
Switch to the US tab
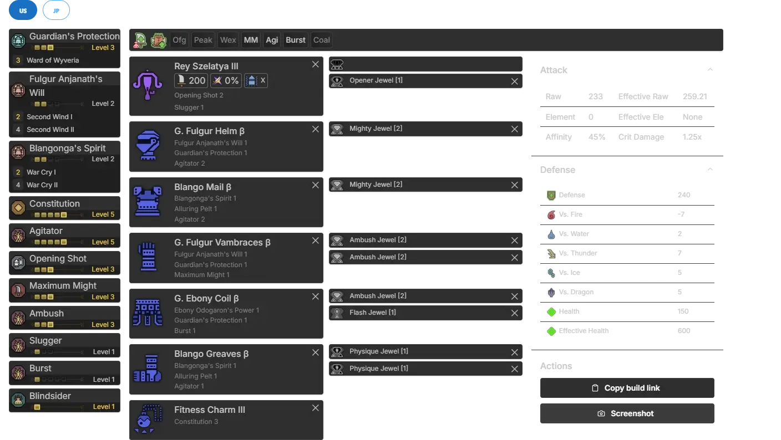tap(23, 11)
